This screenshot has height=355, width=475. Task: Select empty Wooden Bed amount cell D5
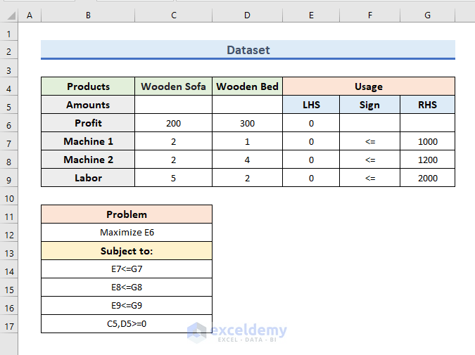[x=247, y=105]
